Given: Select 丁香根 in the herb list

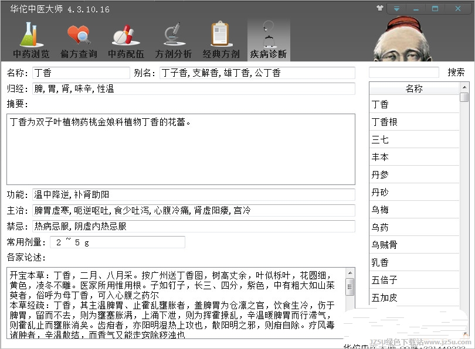Looking at the screenshot, I should coord(414,122).
